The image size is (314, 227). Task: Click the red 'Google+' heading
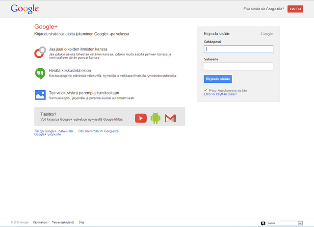pos(46,26)
